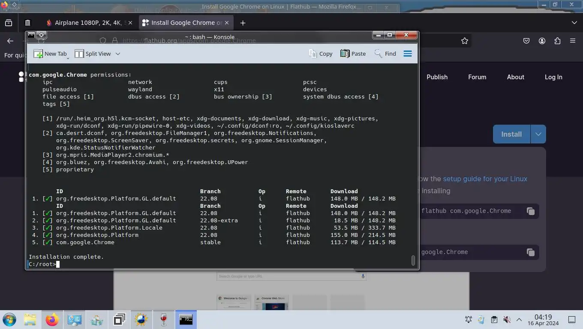Open globe sun taskbar application

pyautogui.click(x=141, y=320)
